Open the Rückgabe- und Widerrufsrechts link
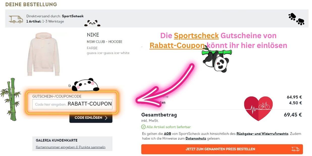This screenshot has width=312, height=156. click(x=262, y=134)
